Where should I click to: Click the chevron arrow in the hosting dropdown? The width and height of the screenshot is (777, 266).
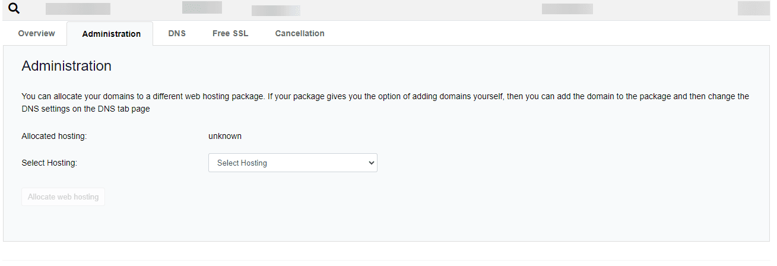click(371, 163)
